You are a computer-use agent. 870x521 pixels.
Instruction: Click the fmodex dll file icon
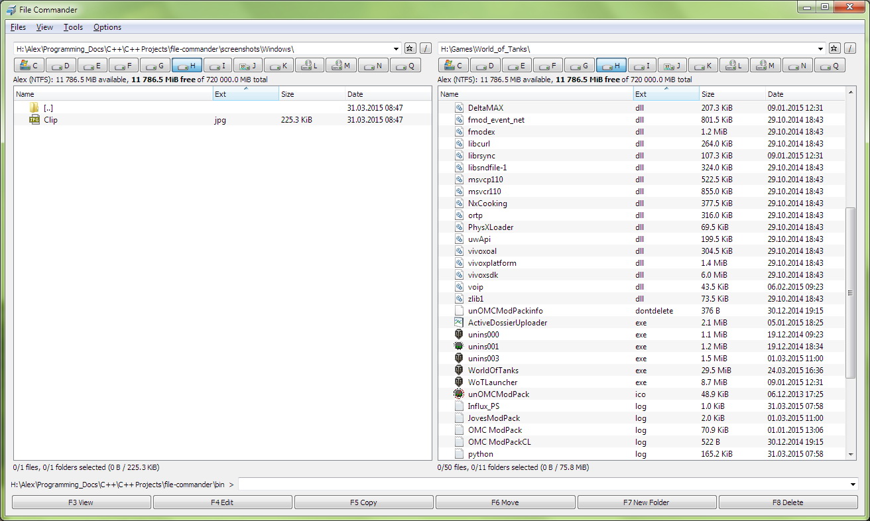(459, 132)
